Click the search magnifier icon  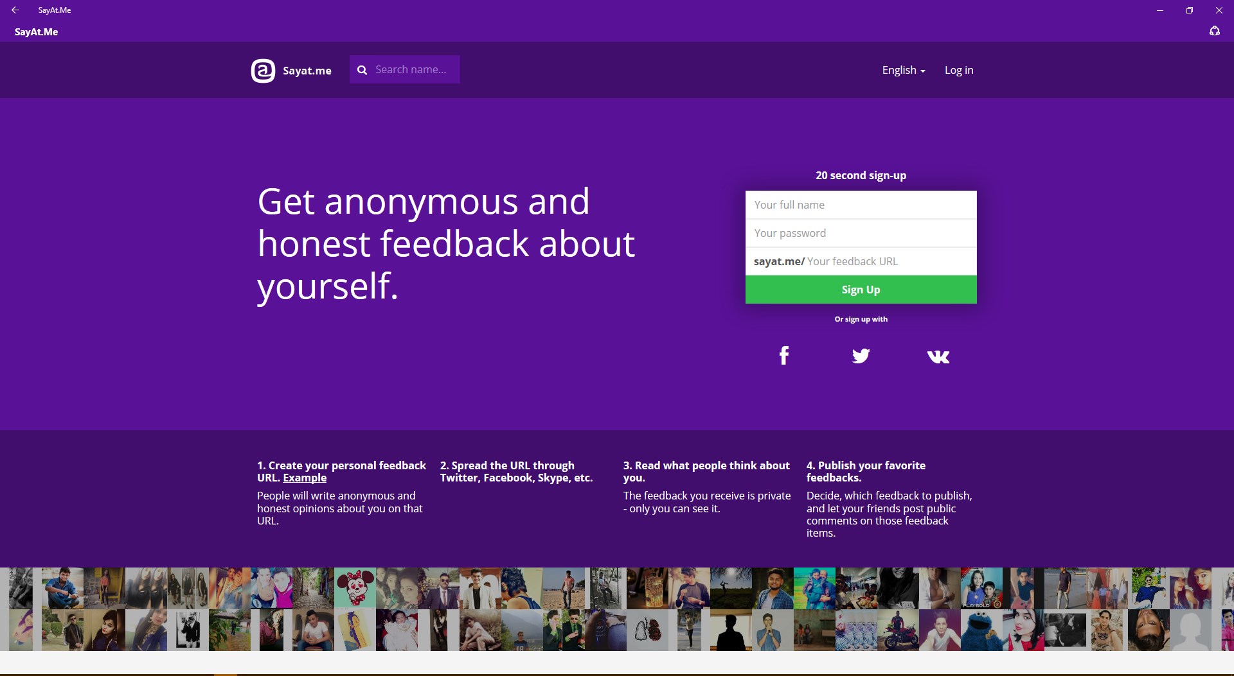click(x=362, y=70)
